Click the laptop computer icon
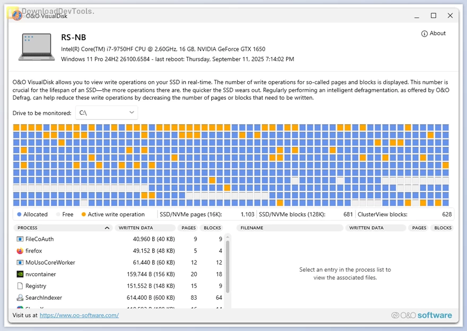 (36, 47)
